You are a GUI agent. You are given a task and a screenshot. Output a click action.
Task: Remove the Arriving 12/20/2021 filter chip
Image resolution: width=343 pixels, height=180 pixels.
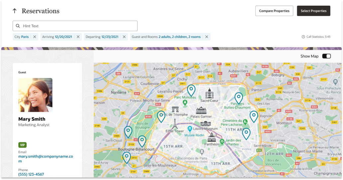click(x=78, y=37)
